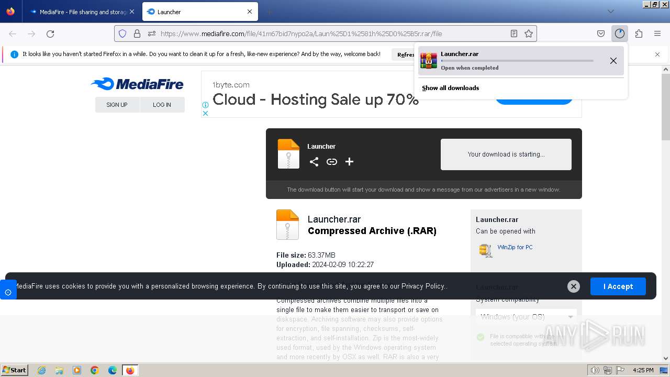This screenshot has height=377, width=670.
Task: Close the Launcher tab
Action: coord(250,12)
